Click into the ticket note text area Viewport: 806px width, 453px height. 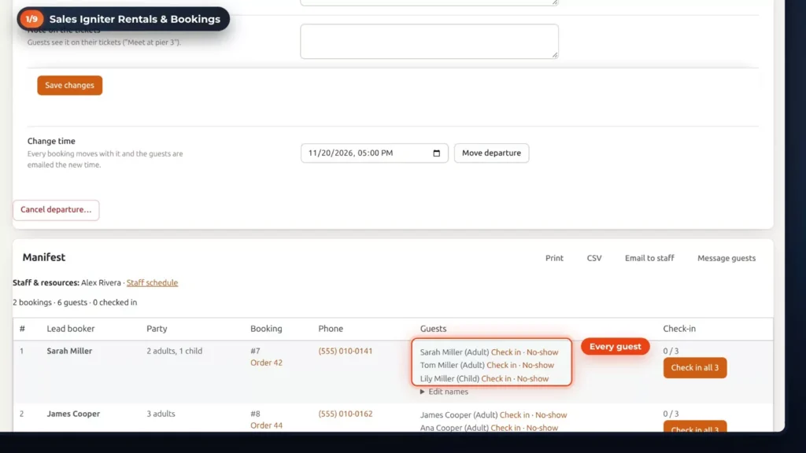tap(429, 41)
